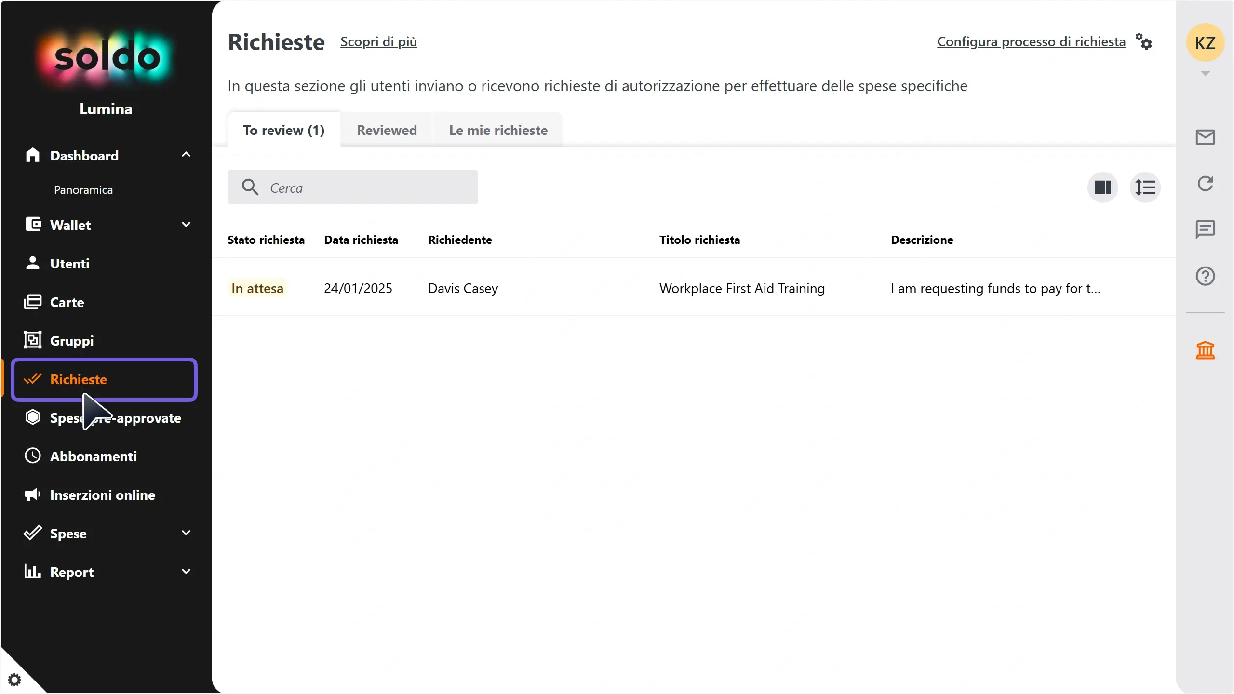
Task: Open the column selector icon
Action: 1103,187
